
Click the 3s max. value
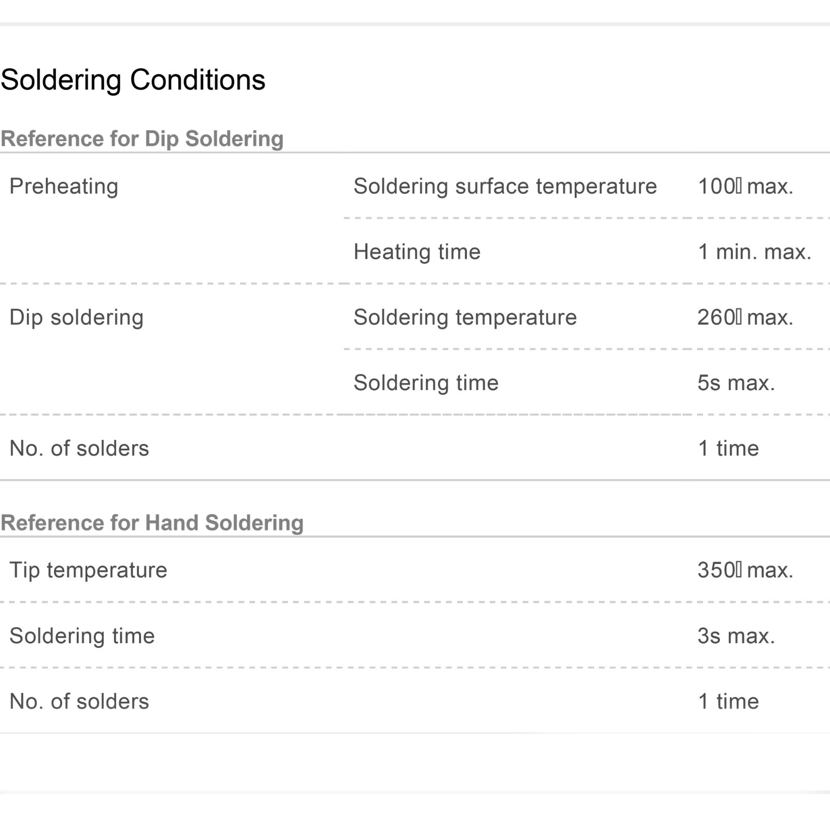point(736,636)
